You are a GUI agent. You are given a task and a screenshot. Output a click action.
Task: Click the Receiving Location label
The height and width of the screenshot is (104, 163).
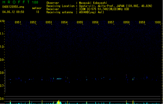60,6
